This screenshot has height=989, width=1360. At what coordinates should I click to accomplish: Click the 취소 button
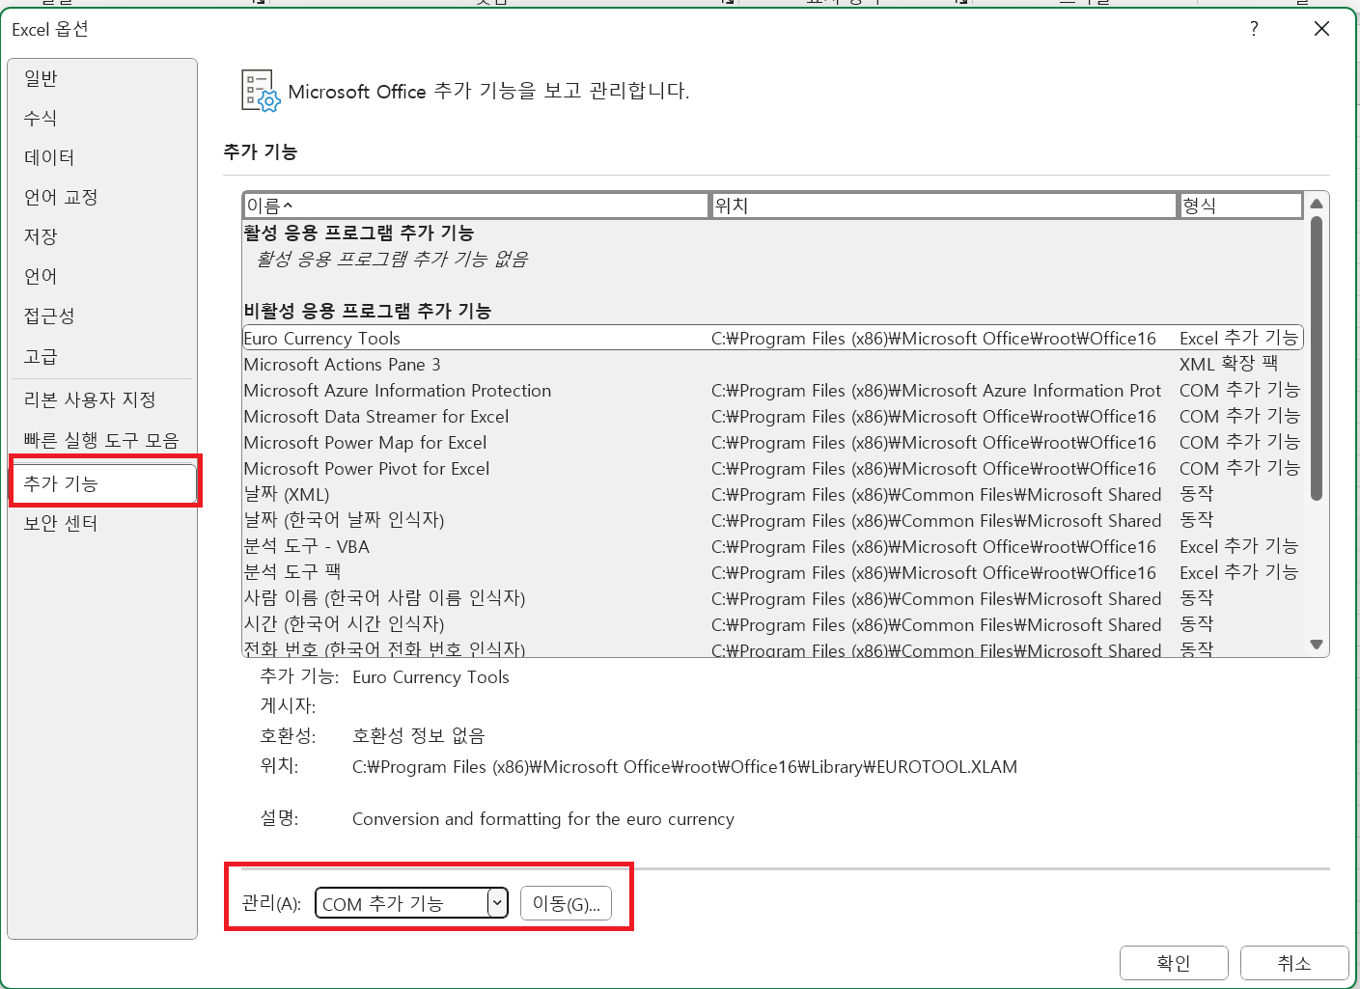pyautogui.click(x=1294, y=963)
